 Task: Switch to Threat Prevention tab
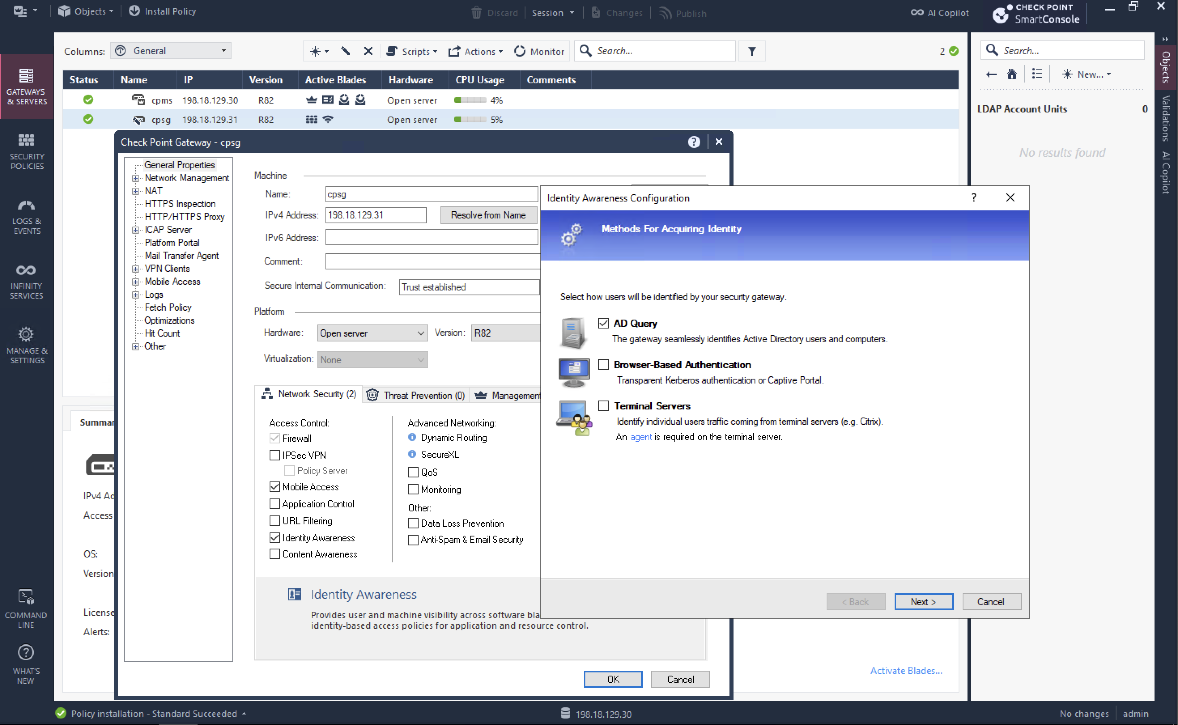[416, 395]
